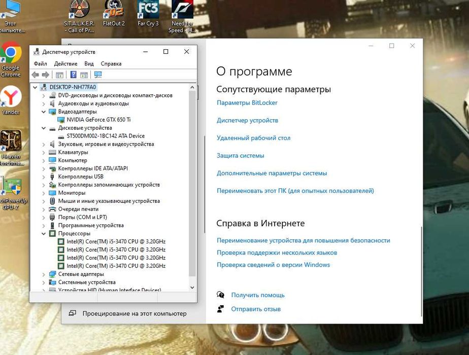
Task: Collapse the Дисковые устройства node
Action: [44, 128]
